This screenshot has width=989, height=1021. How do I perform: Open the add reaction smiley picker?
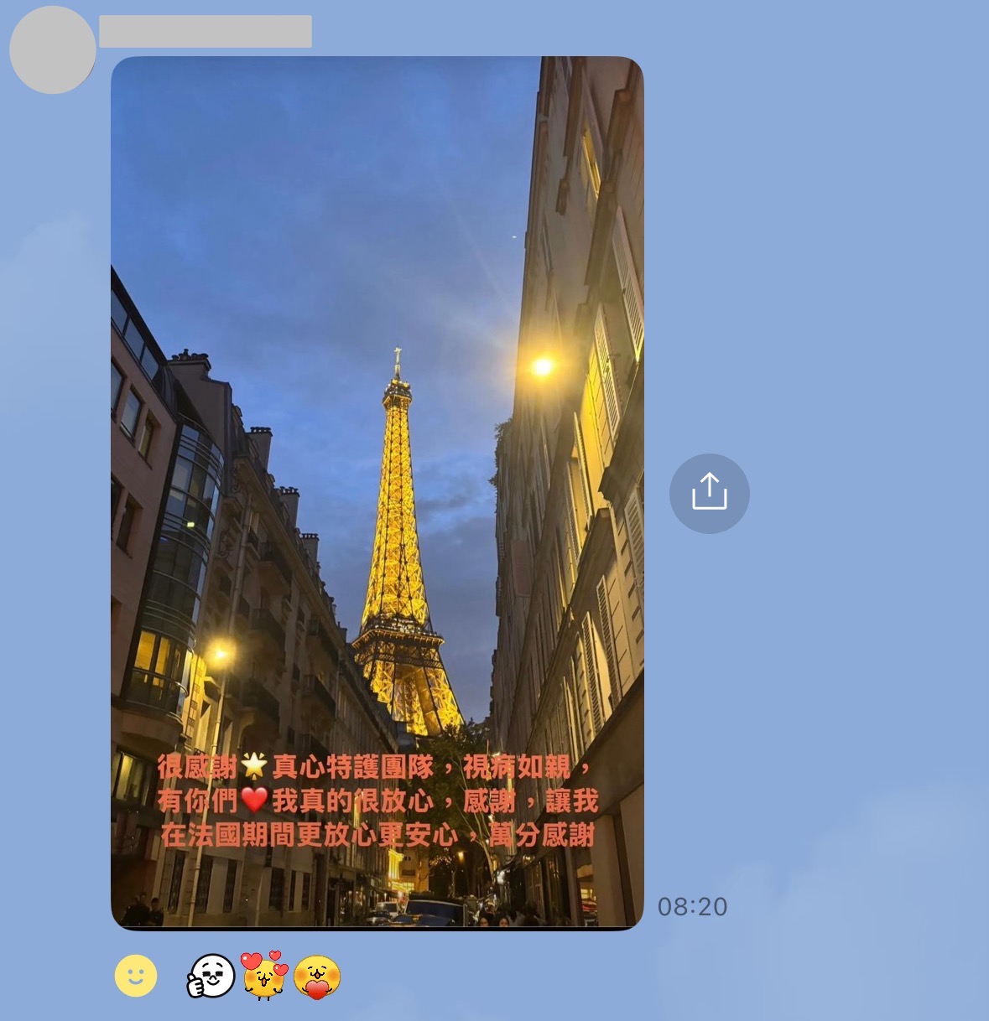pyautogui.click(x=136, y=976)
